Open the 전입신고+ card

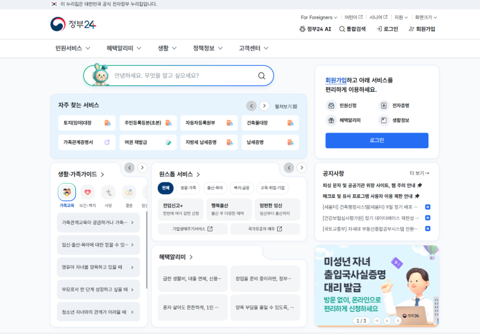click(x=181, y=209)
